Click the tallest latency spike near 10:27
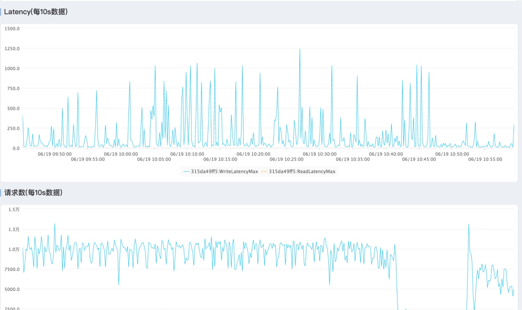 click(x=300, y=49)
